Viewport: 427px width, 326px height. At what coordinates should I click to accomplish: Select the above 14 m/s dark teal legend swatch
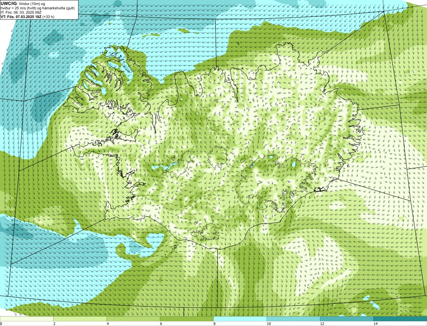(400, 319)
